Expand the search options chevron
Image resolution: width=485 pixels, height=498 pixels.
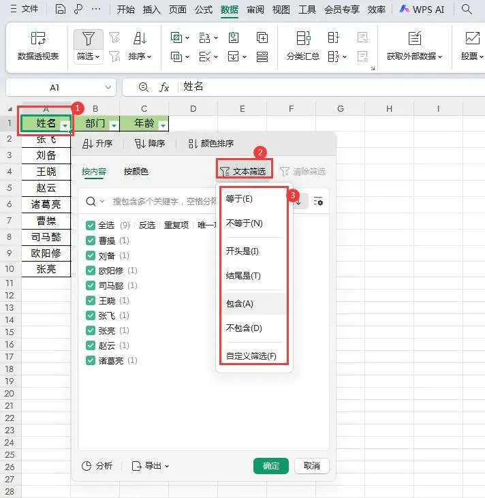pos(102,201)
